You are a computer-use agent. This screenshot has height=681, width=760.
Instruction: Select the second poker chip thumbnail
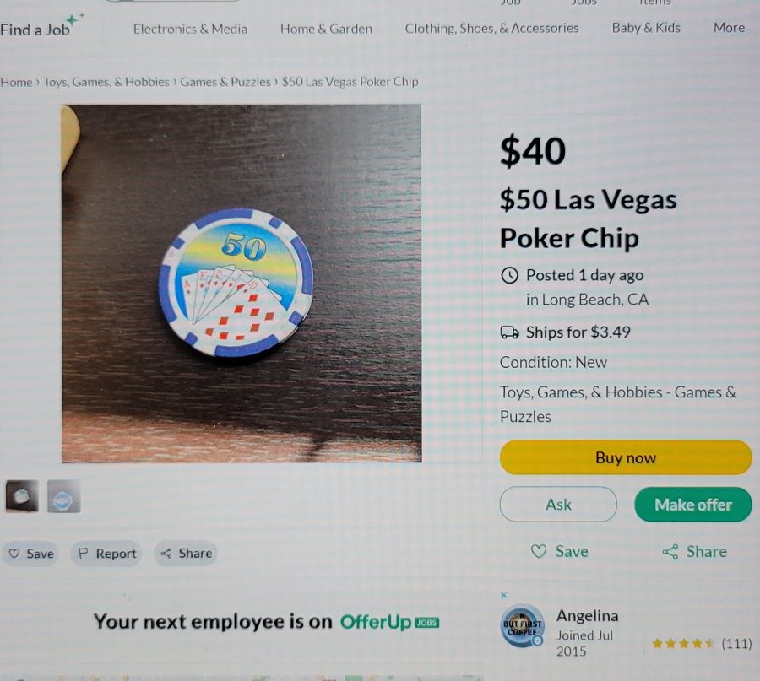click(x=64, y=496)
